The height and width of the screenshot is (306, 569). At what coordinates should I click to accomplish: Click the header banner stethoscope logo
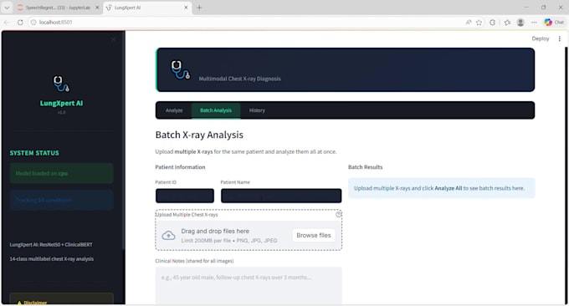point(181,69)
